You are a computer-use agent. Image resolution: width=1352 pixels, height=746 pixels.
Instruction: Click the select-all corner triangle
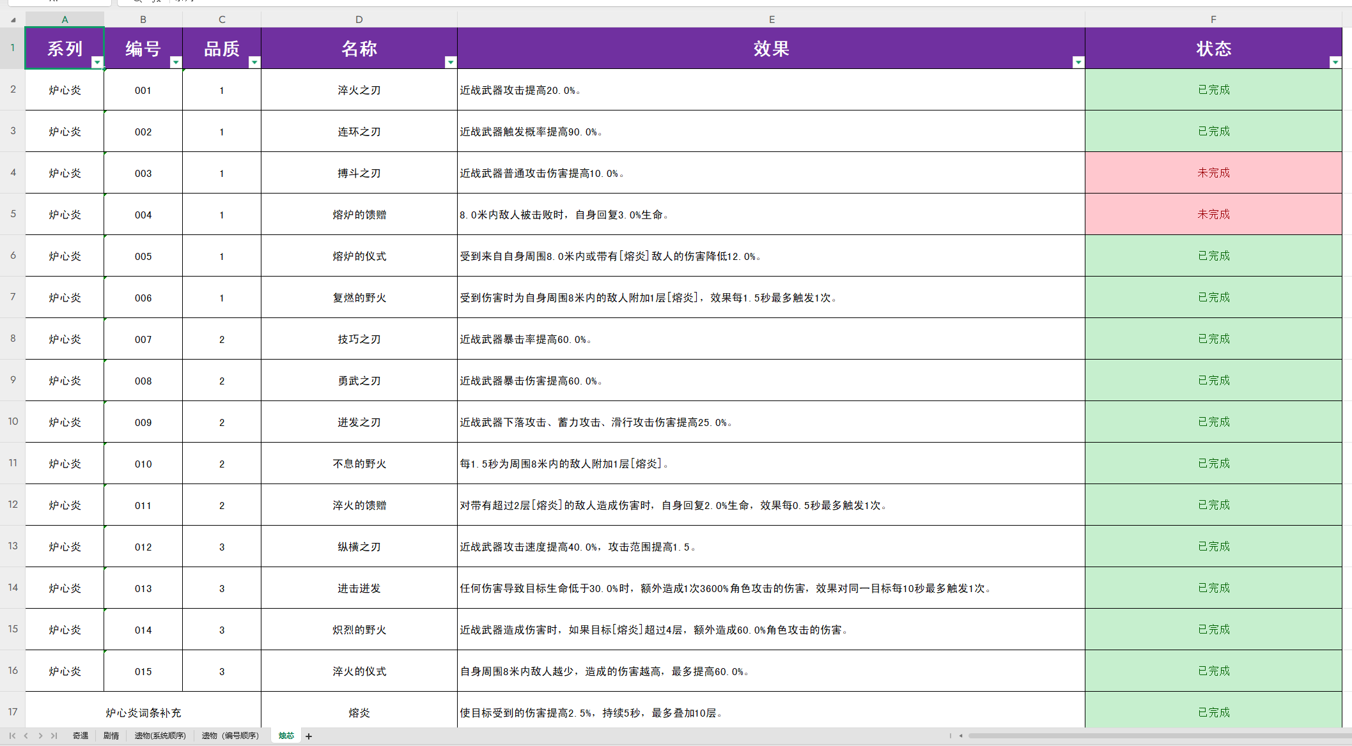pyautogui.click(x=13, y=20)
